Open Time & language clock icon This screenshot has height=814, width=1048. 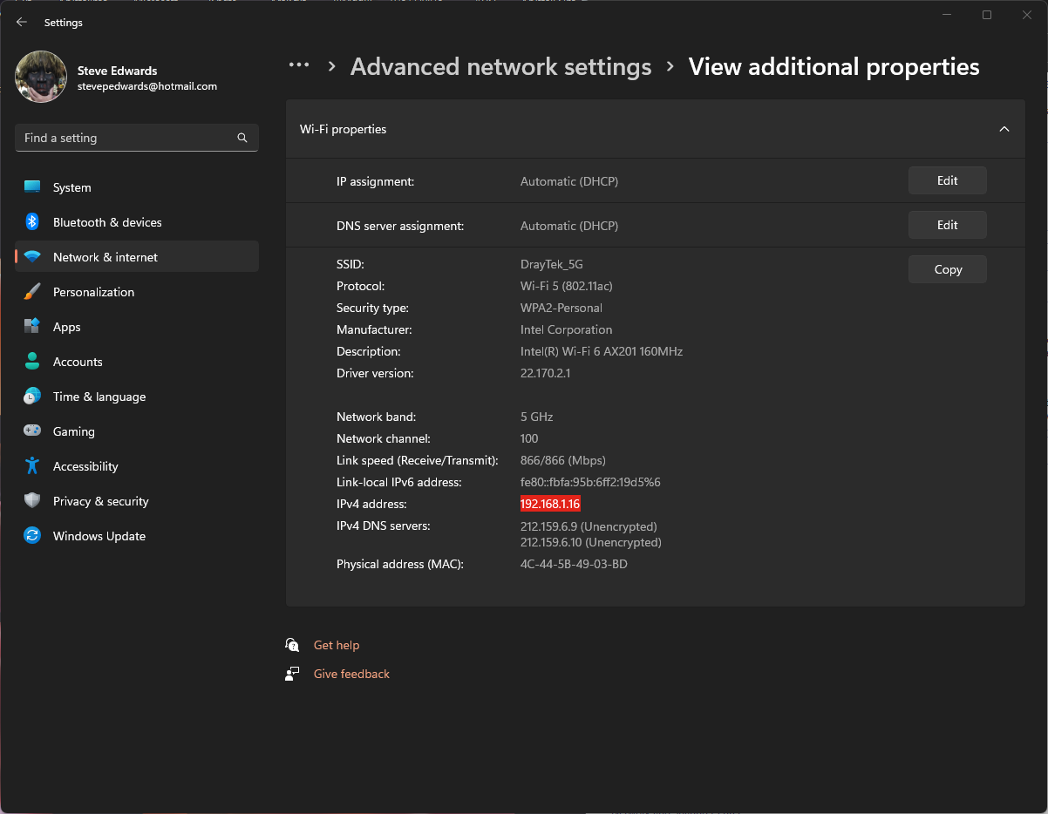32,397
